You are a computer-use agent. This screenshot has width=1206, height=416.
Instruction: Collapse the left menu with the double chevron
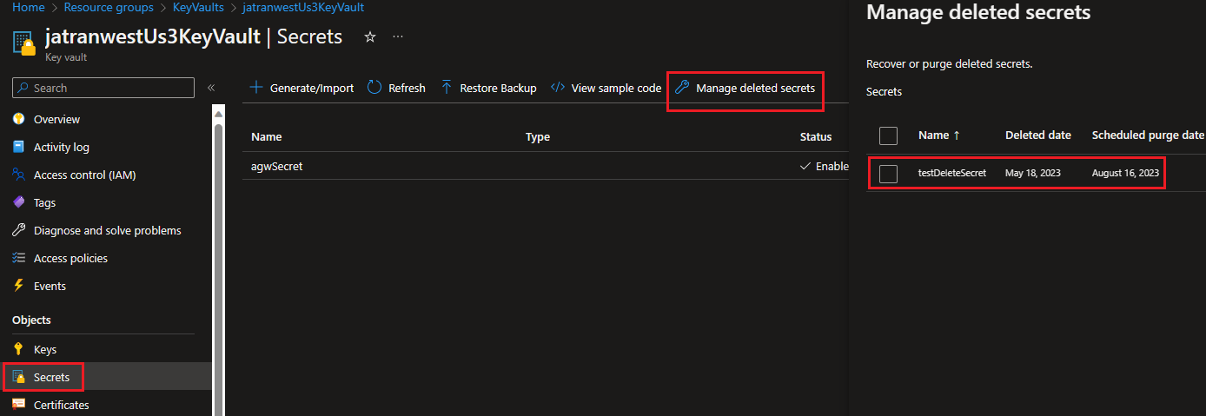[x=210, y=88]
